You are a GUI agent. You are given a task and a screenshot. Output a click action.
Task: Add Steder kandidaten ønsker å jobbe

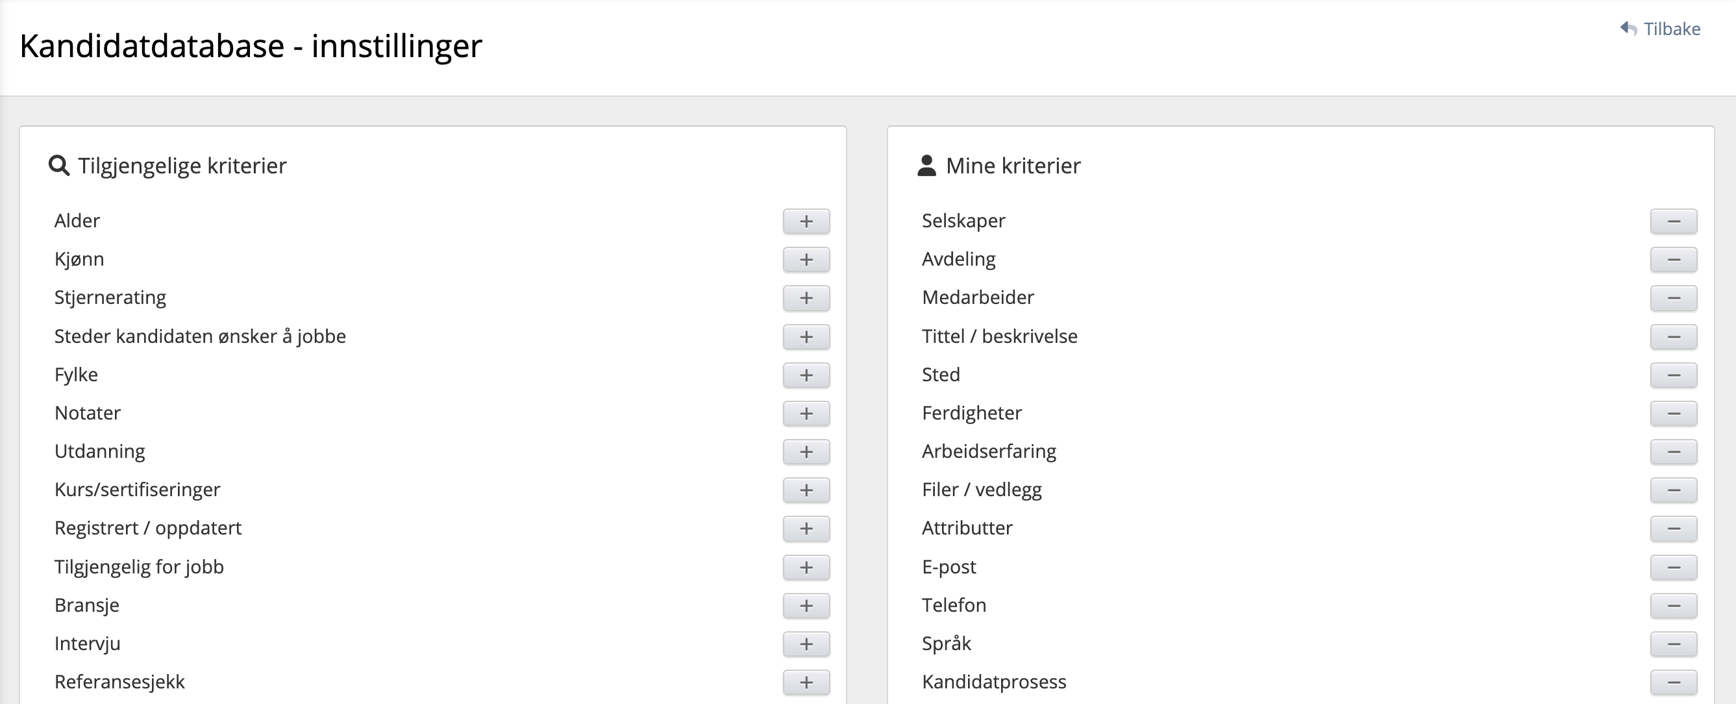[806, 336]
